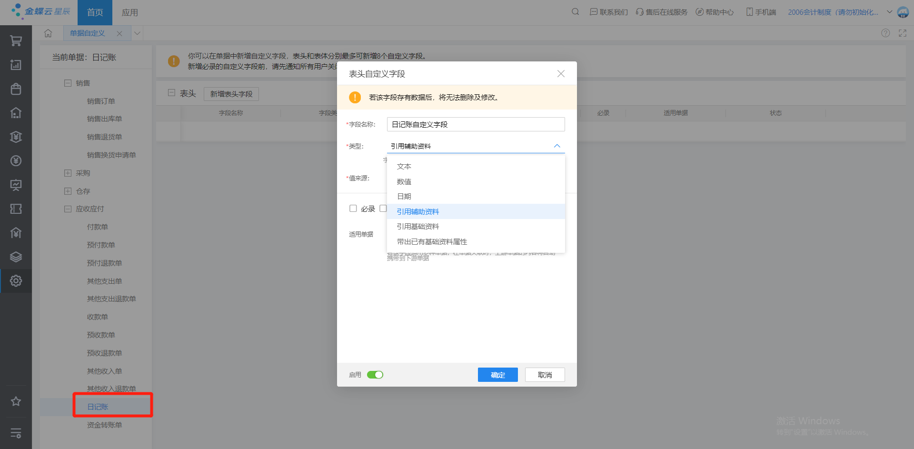
Task: Click the 金蝶云星辰 logo
Action: pos(41,11)
